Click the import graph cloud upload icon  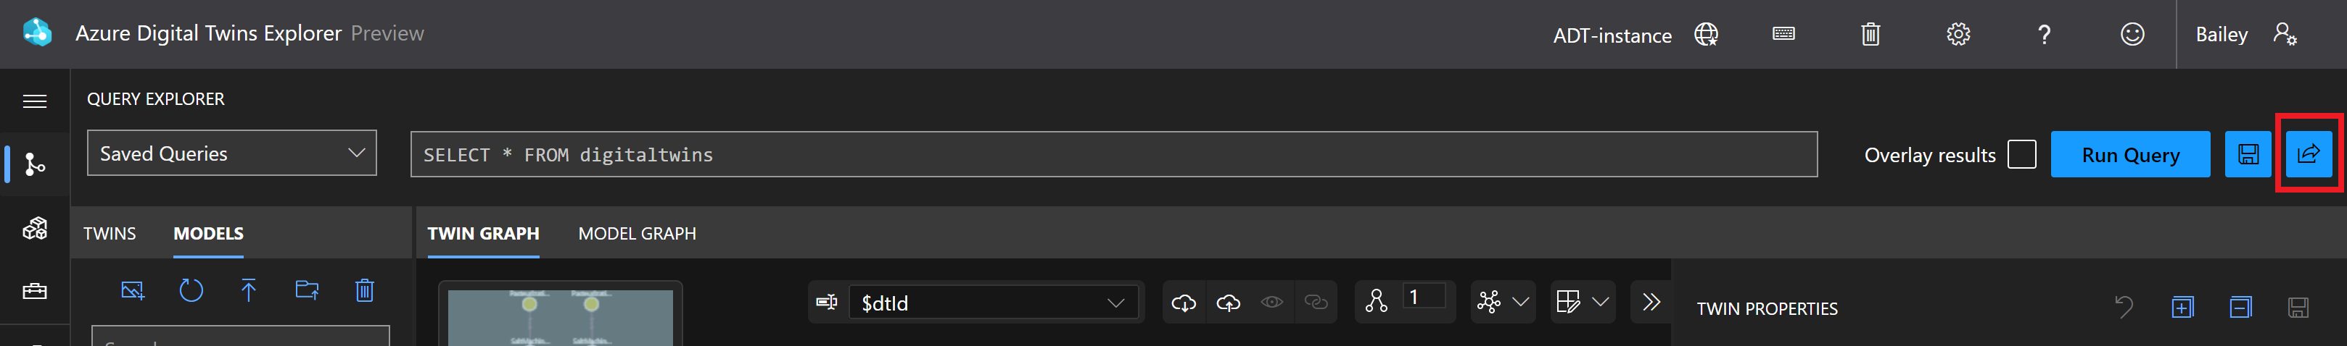coord(1228,303)
